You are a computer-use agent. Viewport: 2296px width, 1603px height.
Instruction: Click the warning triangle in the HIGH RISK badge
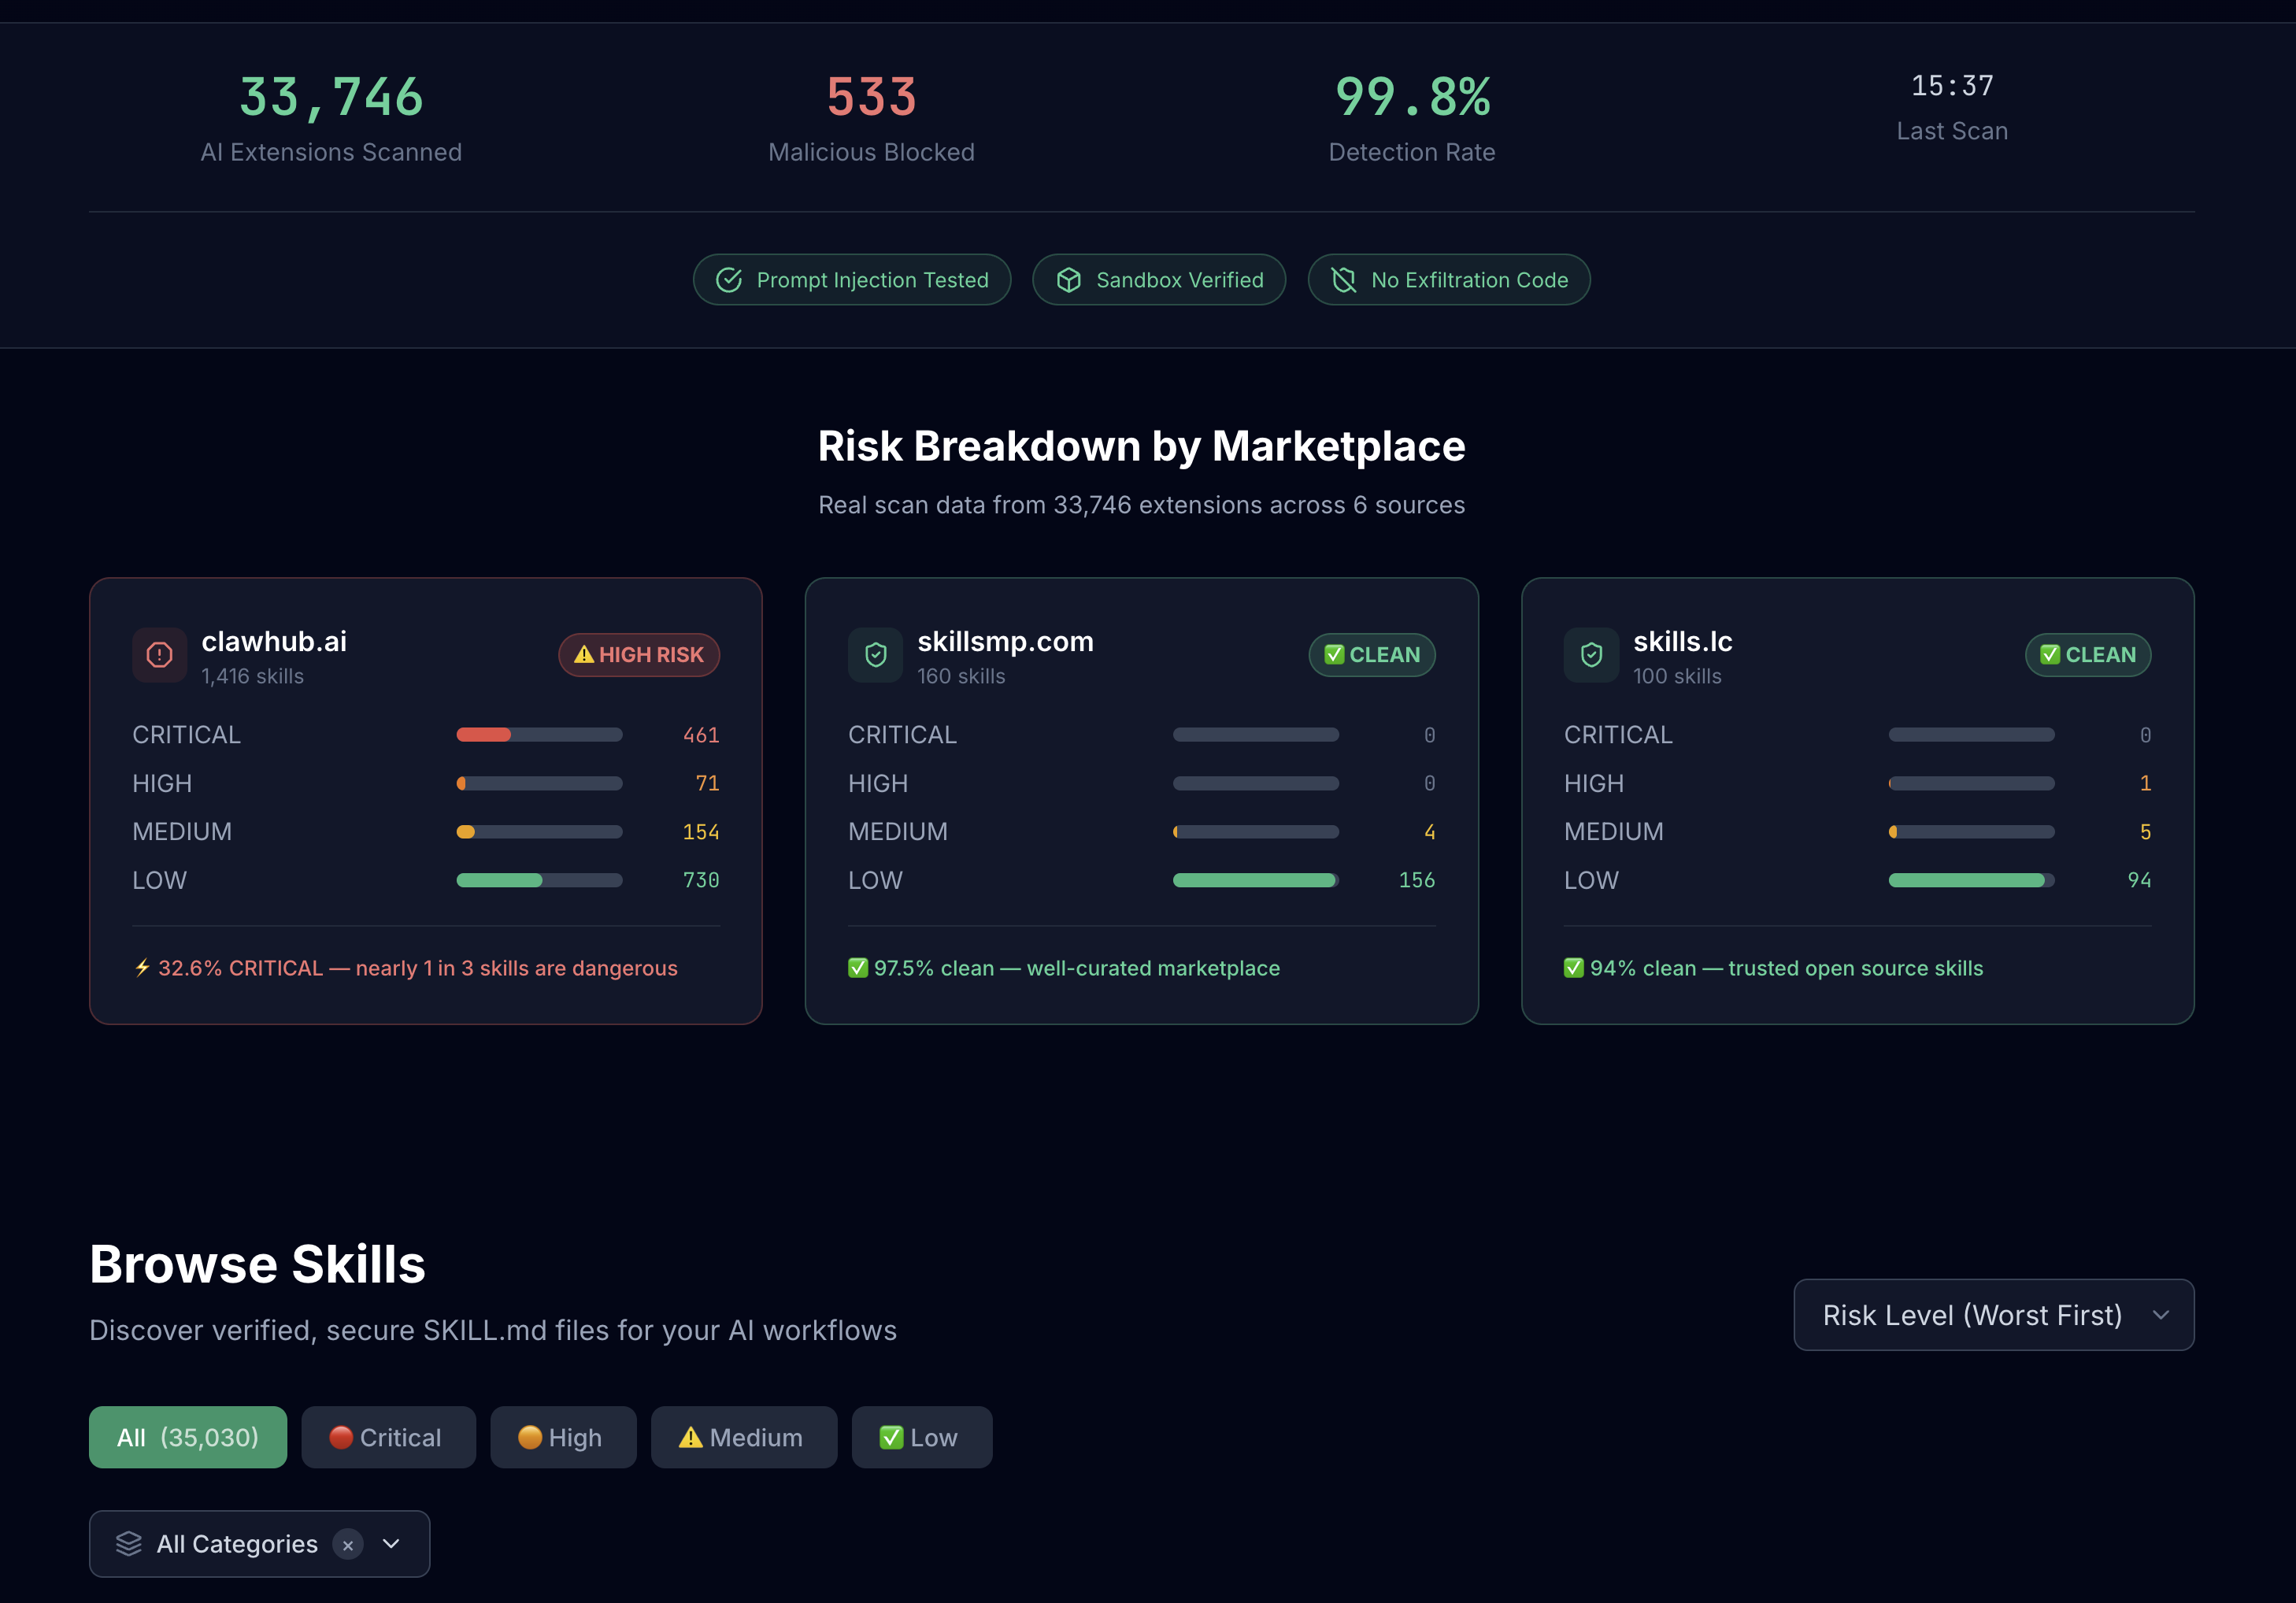[585, 655]
